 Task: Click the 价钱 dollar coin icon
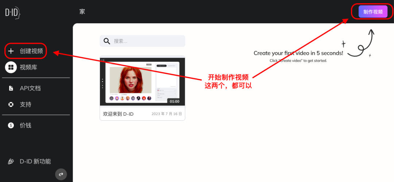tap(11, 125)
